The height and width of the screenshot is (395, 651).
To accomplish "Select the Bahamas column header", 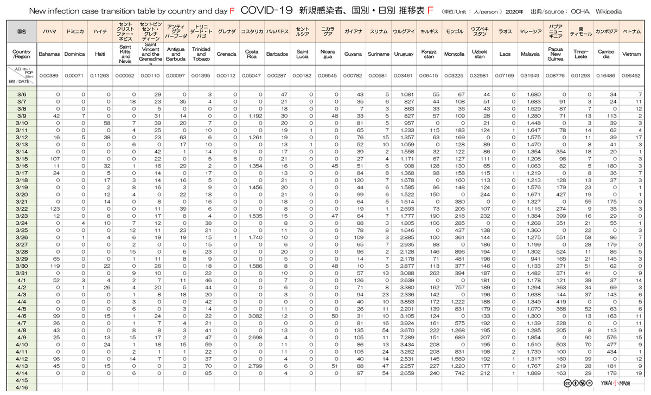I will (48, 54).
